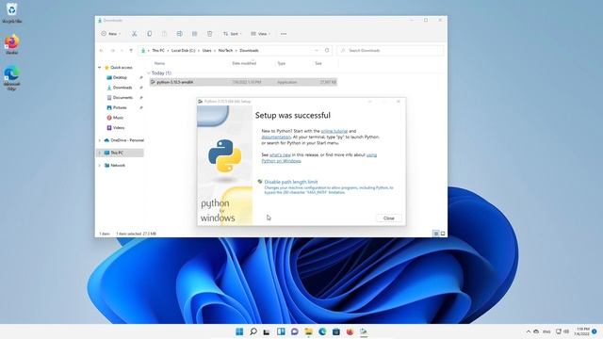Go up one folder level
This screenshot has width=603, height=339.
131,50
